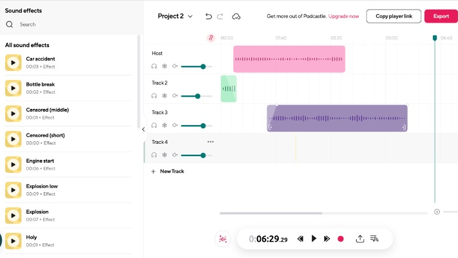458x258 pixels.
Task: Open the Project 2 dropdown
Action: pyautogui.click(x=175, y=16)
